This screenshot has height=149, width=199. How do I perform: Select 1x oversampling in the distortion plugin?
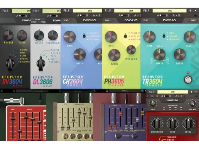(x=164, y=108)
